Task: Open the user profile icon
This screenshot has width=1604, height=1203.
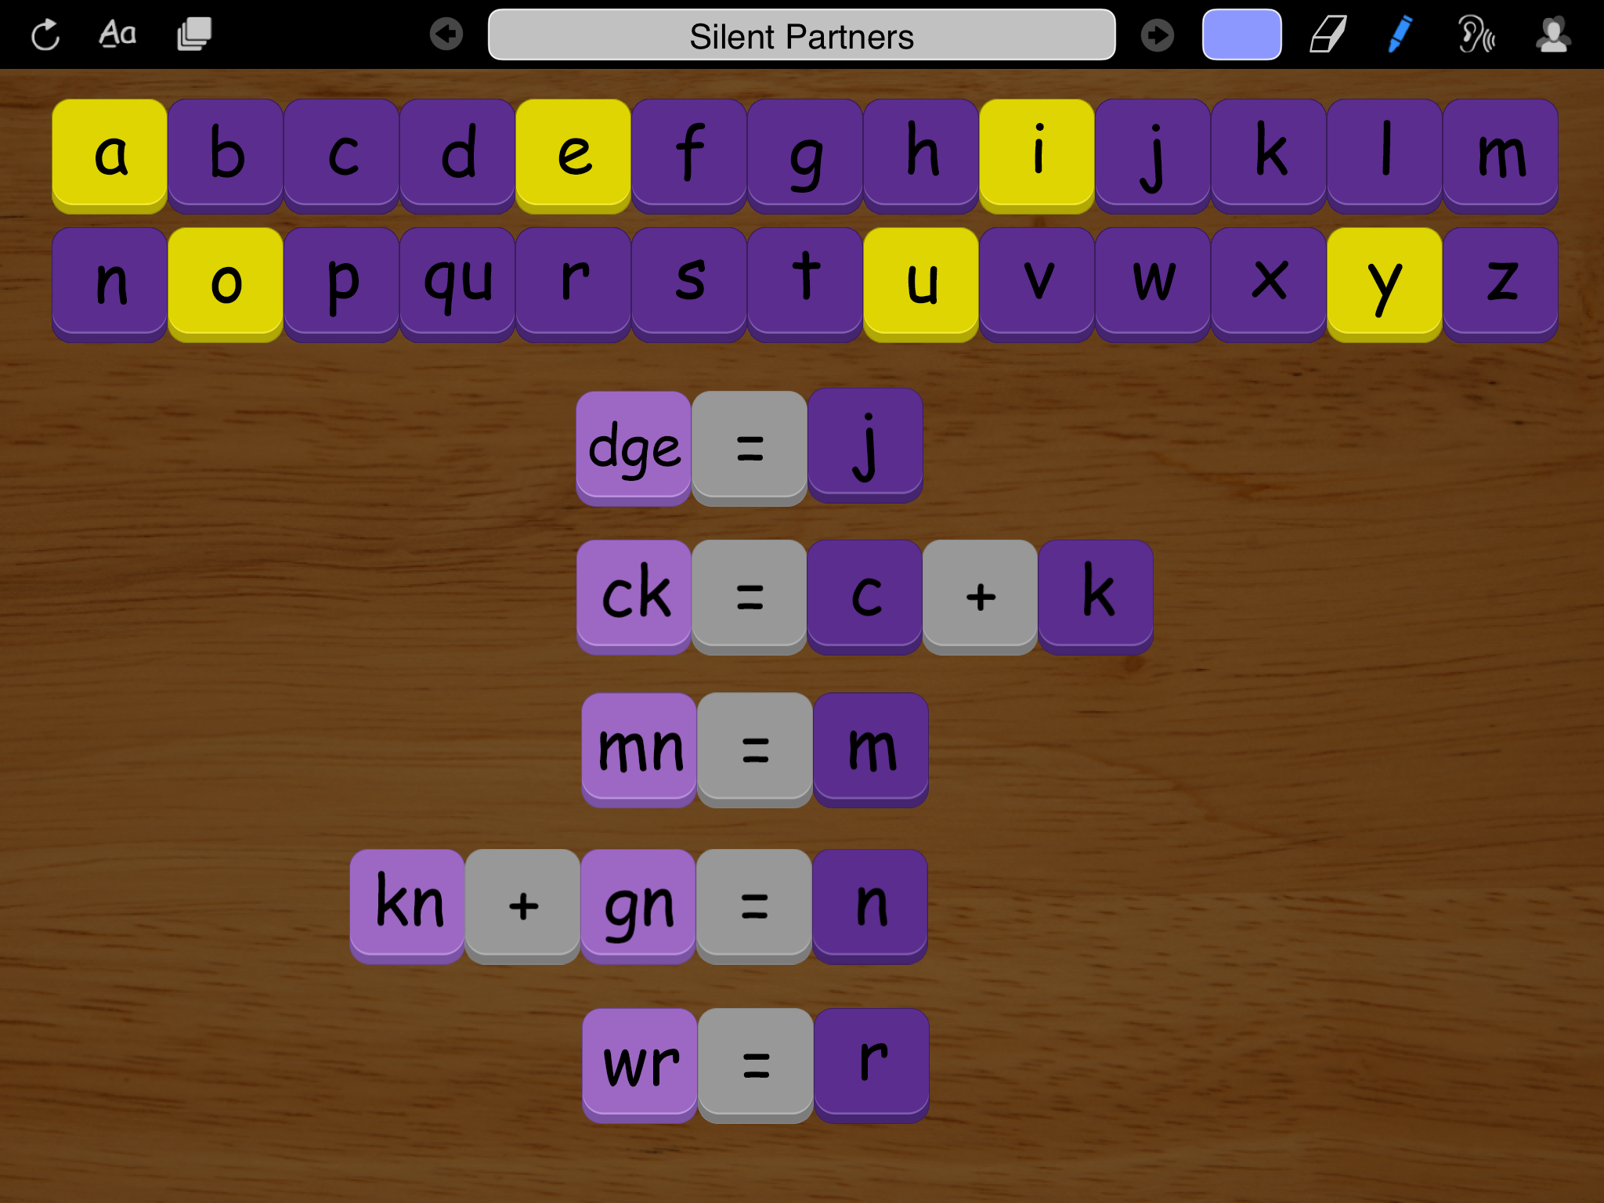Action: click(1553, 34)
